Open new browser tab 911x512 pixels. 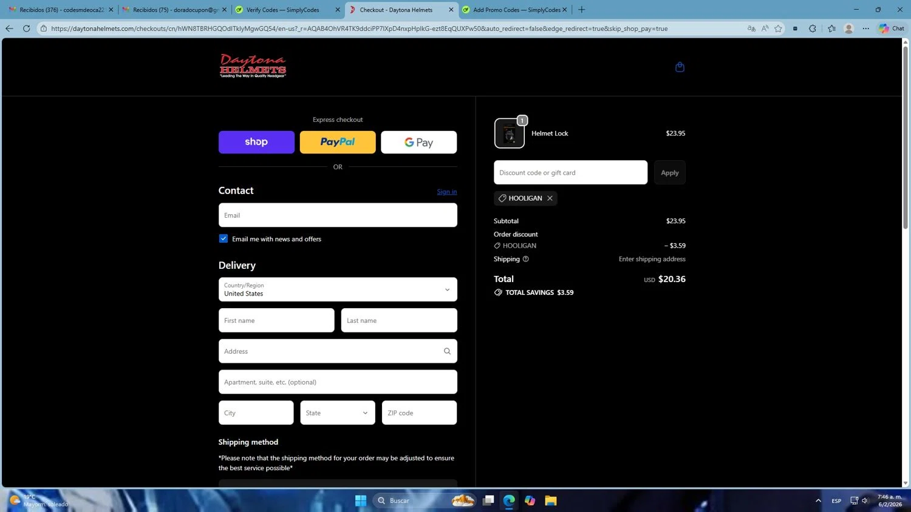(x=582, y=10)
